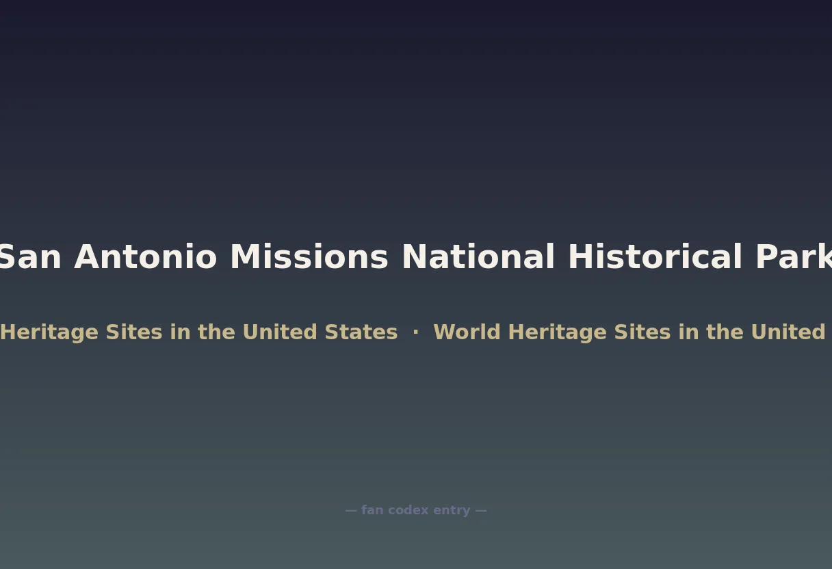Screen dimensions: 832x569
Task: Click the 'fan codex entry' caption
Action: (416, 510)
